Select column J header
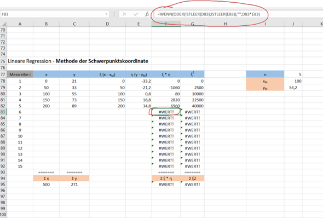 click(x=293, y=24)
